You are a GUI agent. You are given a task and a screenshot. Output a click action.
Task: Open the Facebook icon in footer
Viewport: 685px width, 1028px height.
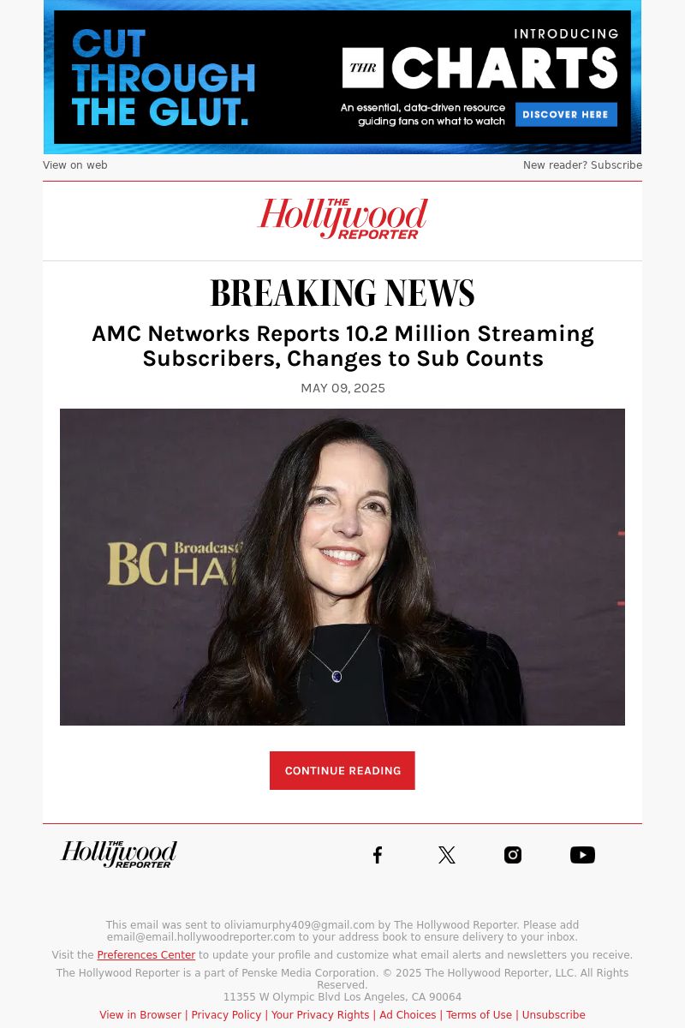[378, 855]
